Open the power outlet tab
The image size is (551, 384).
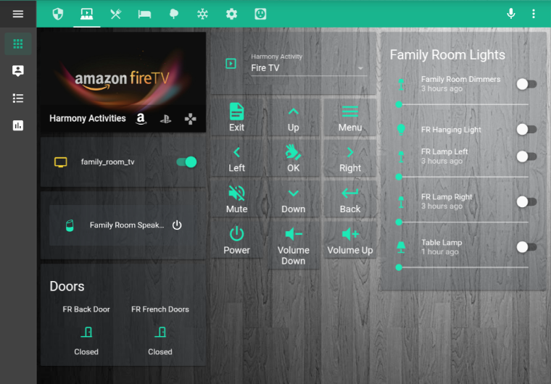[x=260, y=14]
